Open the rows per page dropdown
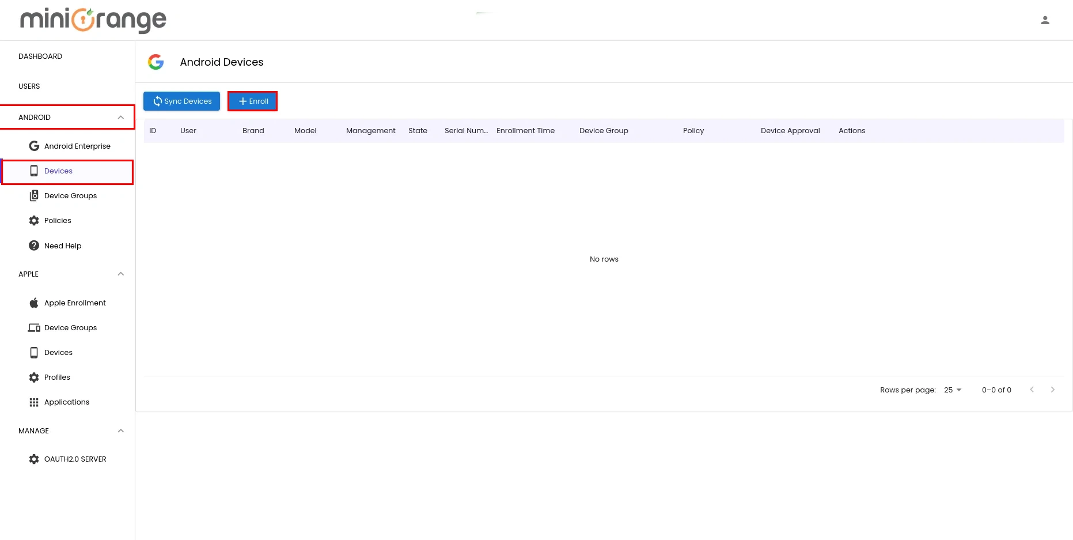The width and height of the screenshot is (1073, 540). [x=951, y=390]
